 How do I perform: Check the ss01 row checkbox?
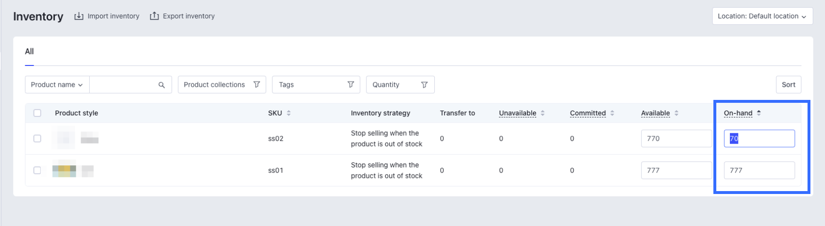[37, 170]
